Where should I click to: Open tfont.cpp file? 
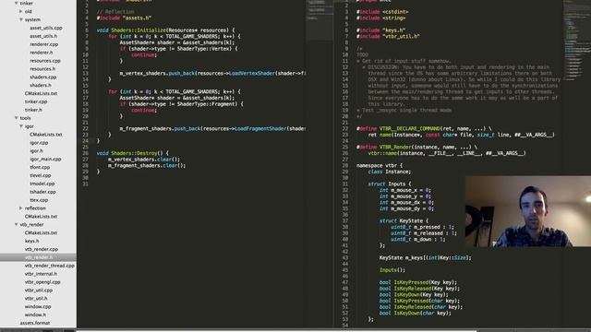point(40,167)
